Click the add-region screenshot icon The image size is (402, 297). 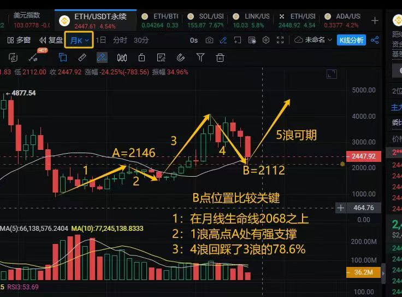[x=238, y=40]
